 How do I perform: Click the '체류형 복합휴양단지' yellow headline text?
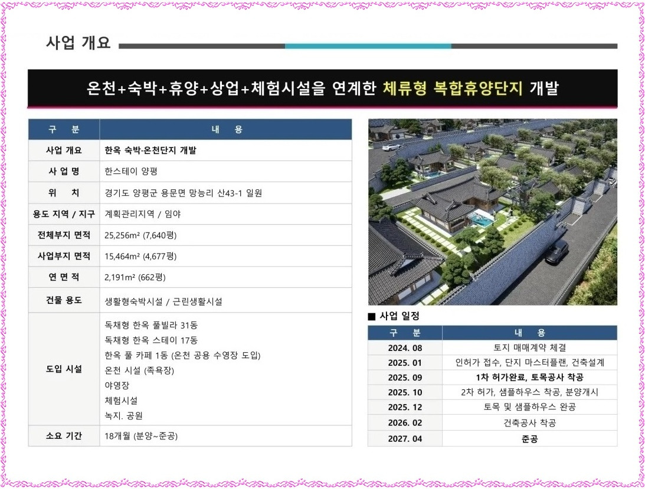(x=453, y=88)
